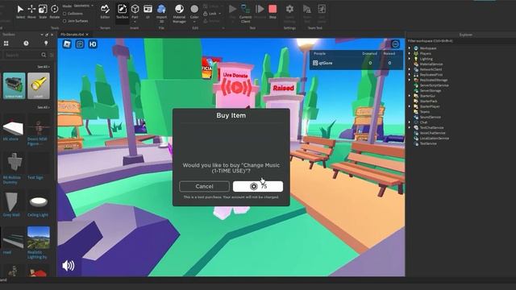The image size is (516, 290).
Task: Stop the running playtest
Action: pyautogui.click(x=273, y=11)
